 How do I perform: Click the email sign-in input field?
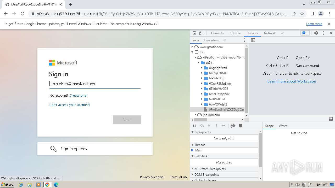coord(95,84)
